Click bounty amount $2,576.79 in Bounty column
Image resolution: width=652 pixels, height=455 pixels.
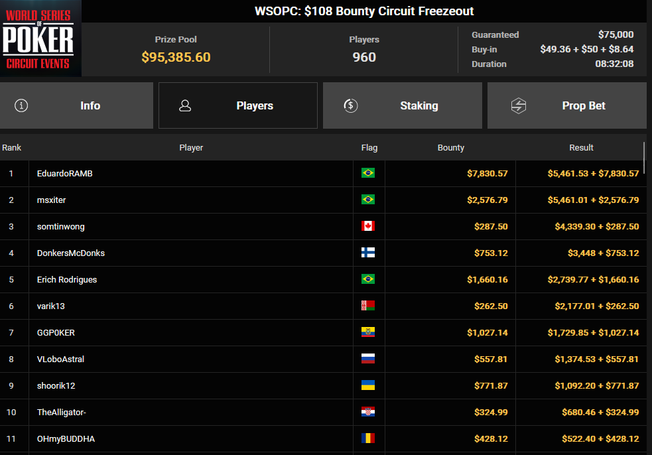coord(487,200)
